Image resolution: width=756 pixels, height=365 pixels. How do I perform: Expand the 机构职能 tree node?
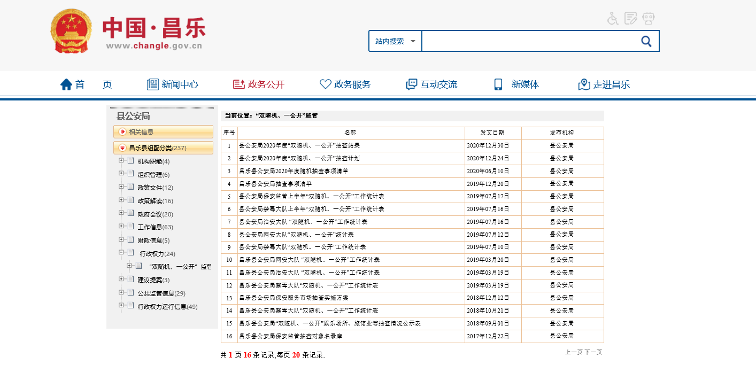click(121, 161)
